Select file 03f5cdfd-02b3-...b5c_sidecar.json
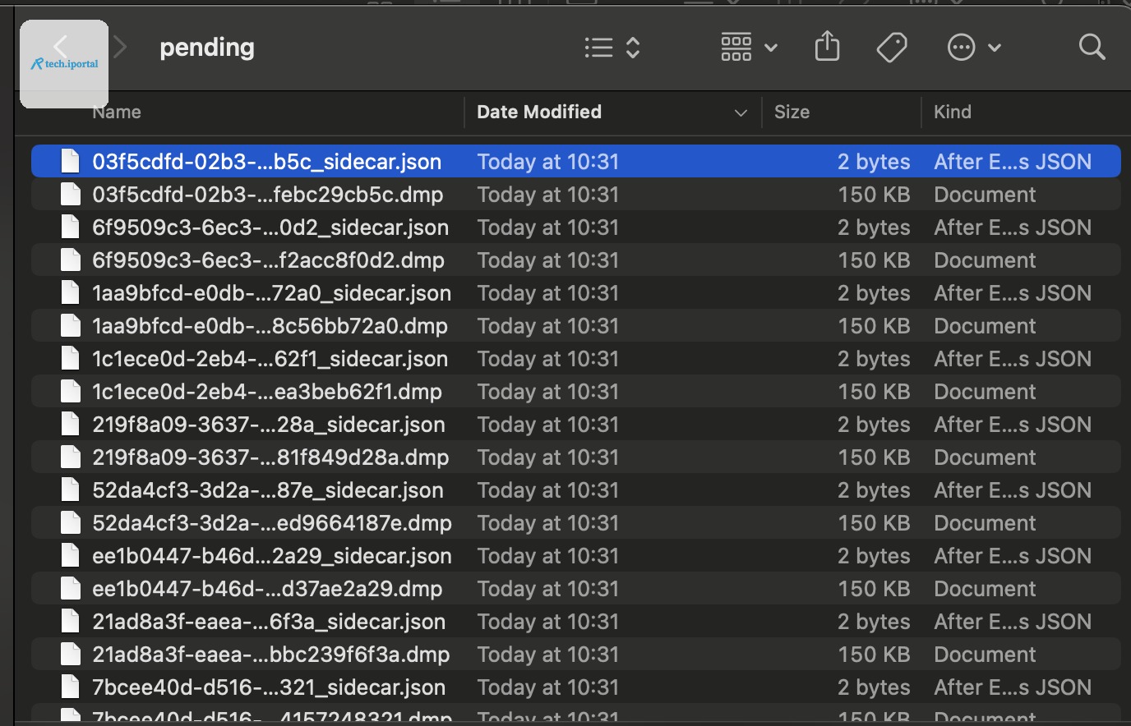The width and height of the screenshot is (1131, 726). click(576, 162)
